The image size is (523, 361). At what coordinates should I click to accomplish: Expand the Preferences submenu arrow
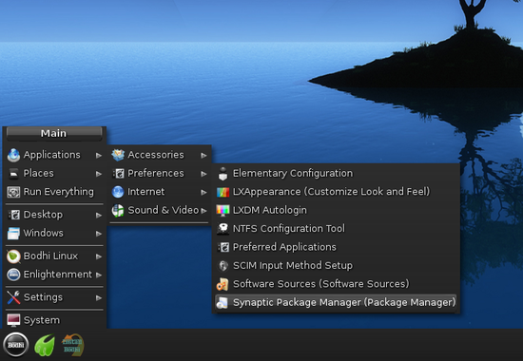click(x=203, y=174)
